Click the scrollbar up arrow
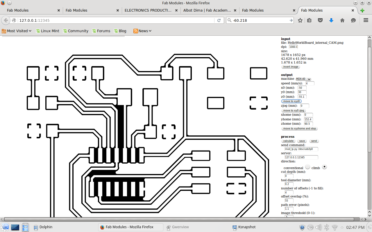This screenshot has height=232, width=372. coord(369,37)
